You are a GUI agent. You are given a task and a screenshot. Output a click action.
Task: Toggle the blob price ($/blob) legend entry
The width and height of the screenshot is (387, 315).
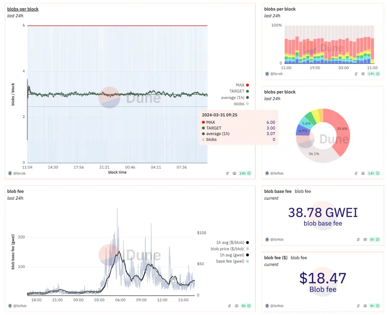click(x=230, y=249)
